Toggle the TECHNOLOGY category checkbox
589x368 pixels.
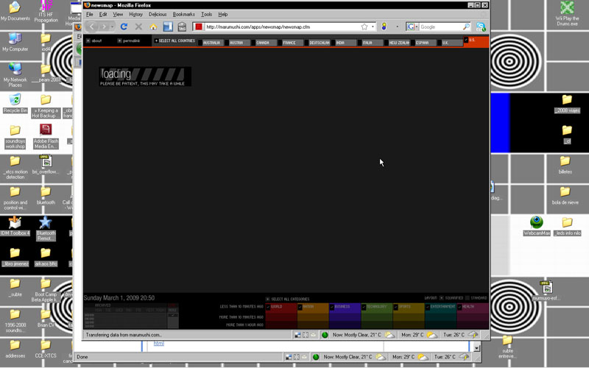[364, 307]
